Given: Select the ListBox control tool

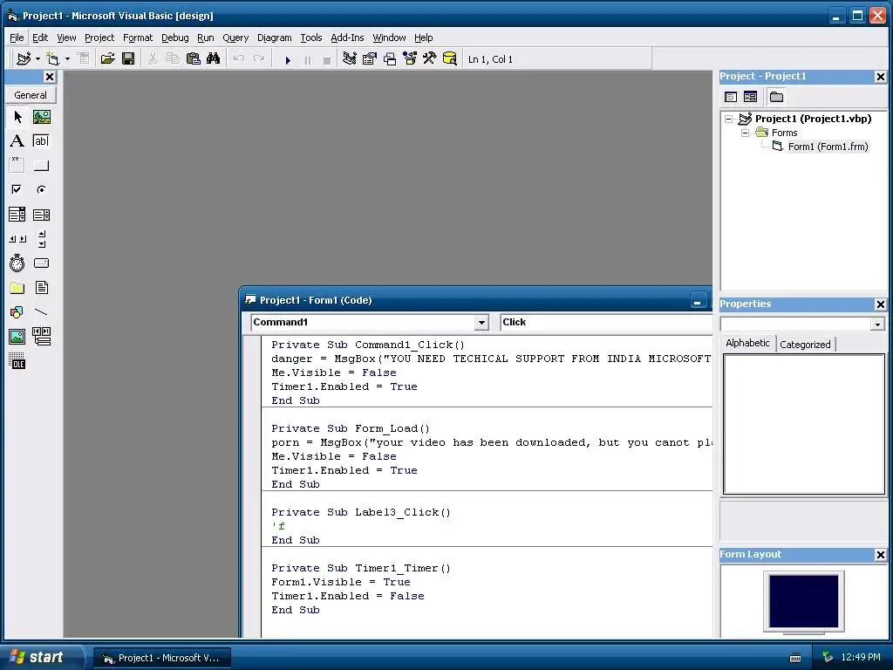Looking at the screenshot, I should pos(42,215).
